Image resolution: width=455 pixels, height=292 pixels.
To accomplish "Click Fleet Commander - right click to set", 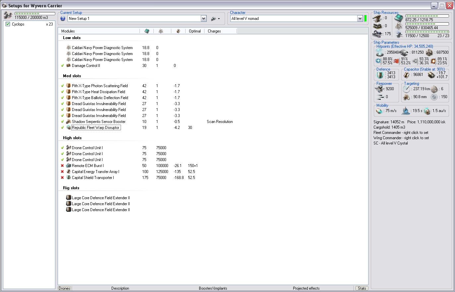I will 401,133.
